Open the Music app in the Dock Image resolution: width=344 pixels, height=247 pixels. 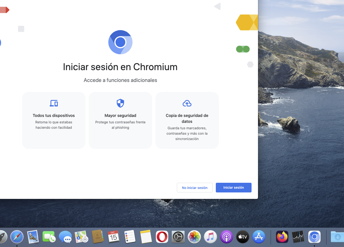(210, 237)
